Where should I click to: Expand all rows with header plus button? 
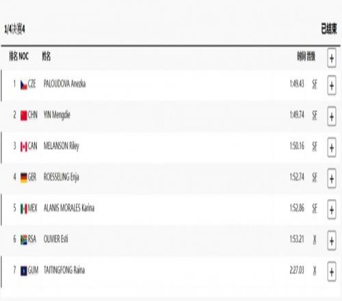(x=332, y=58)
